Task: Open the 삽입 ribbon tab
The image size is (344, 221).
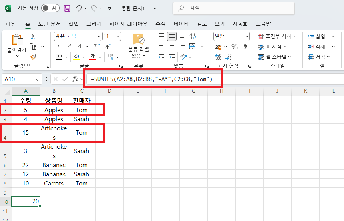Action: (x=74, y=24)
